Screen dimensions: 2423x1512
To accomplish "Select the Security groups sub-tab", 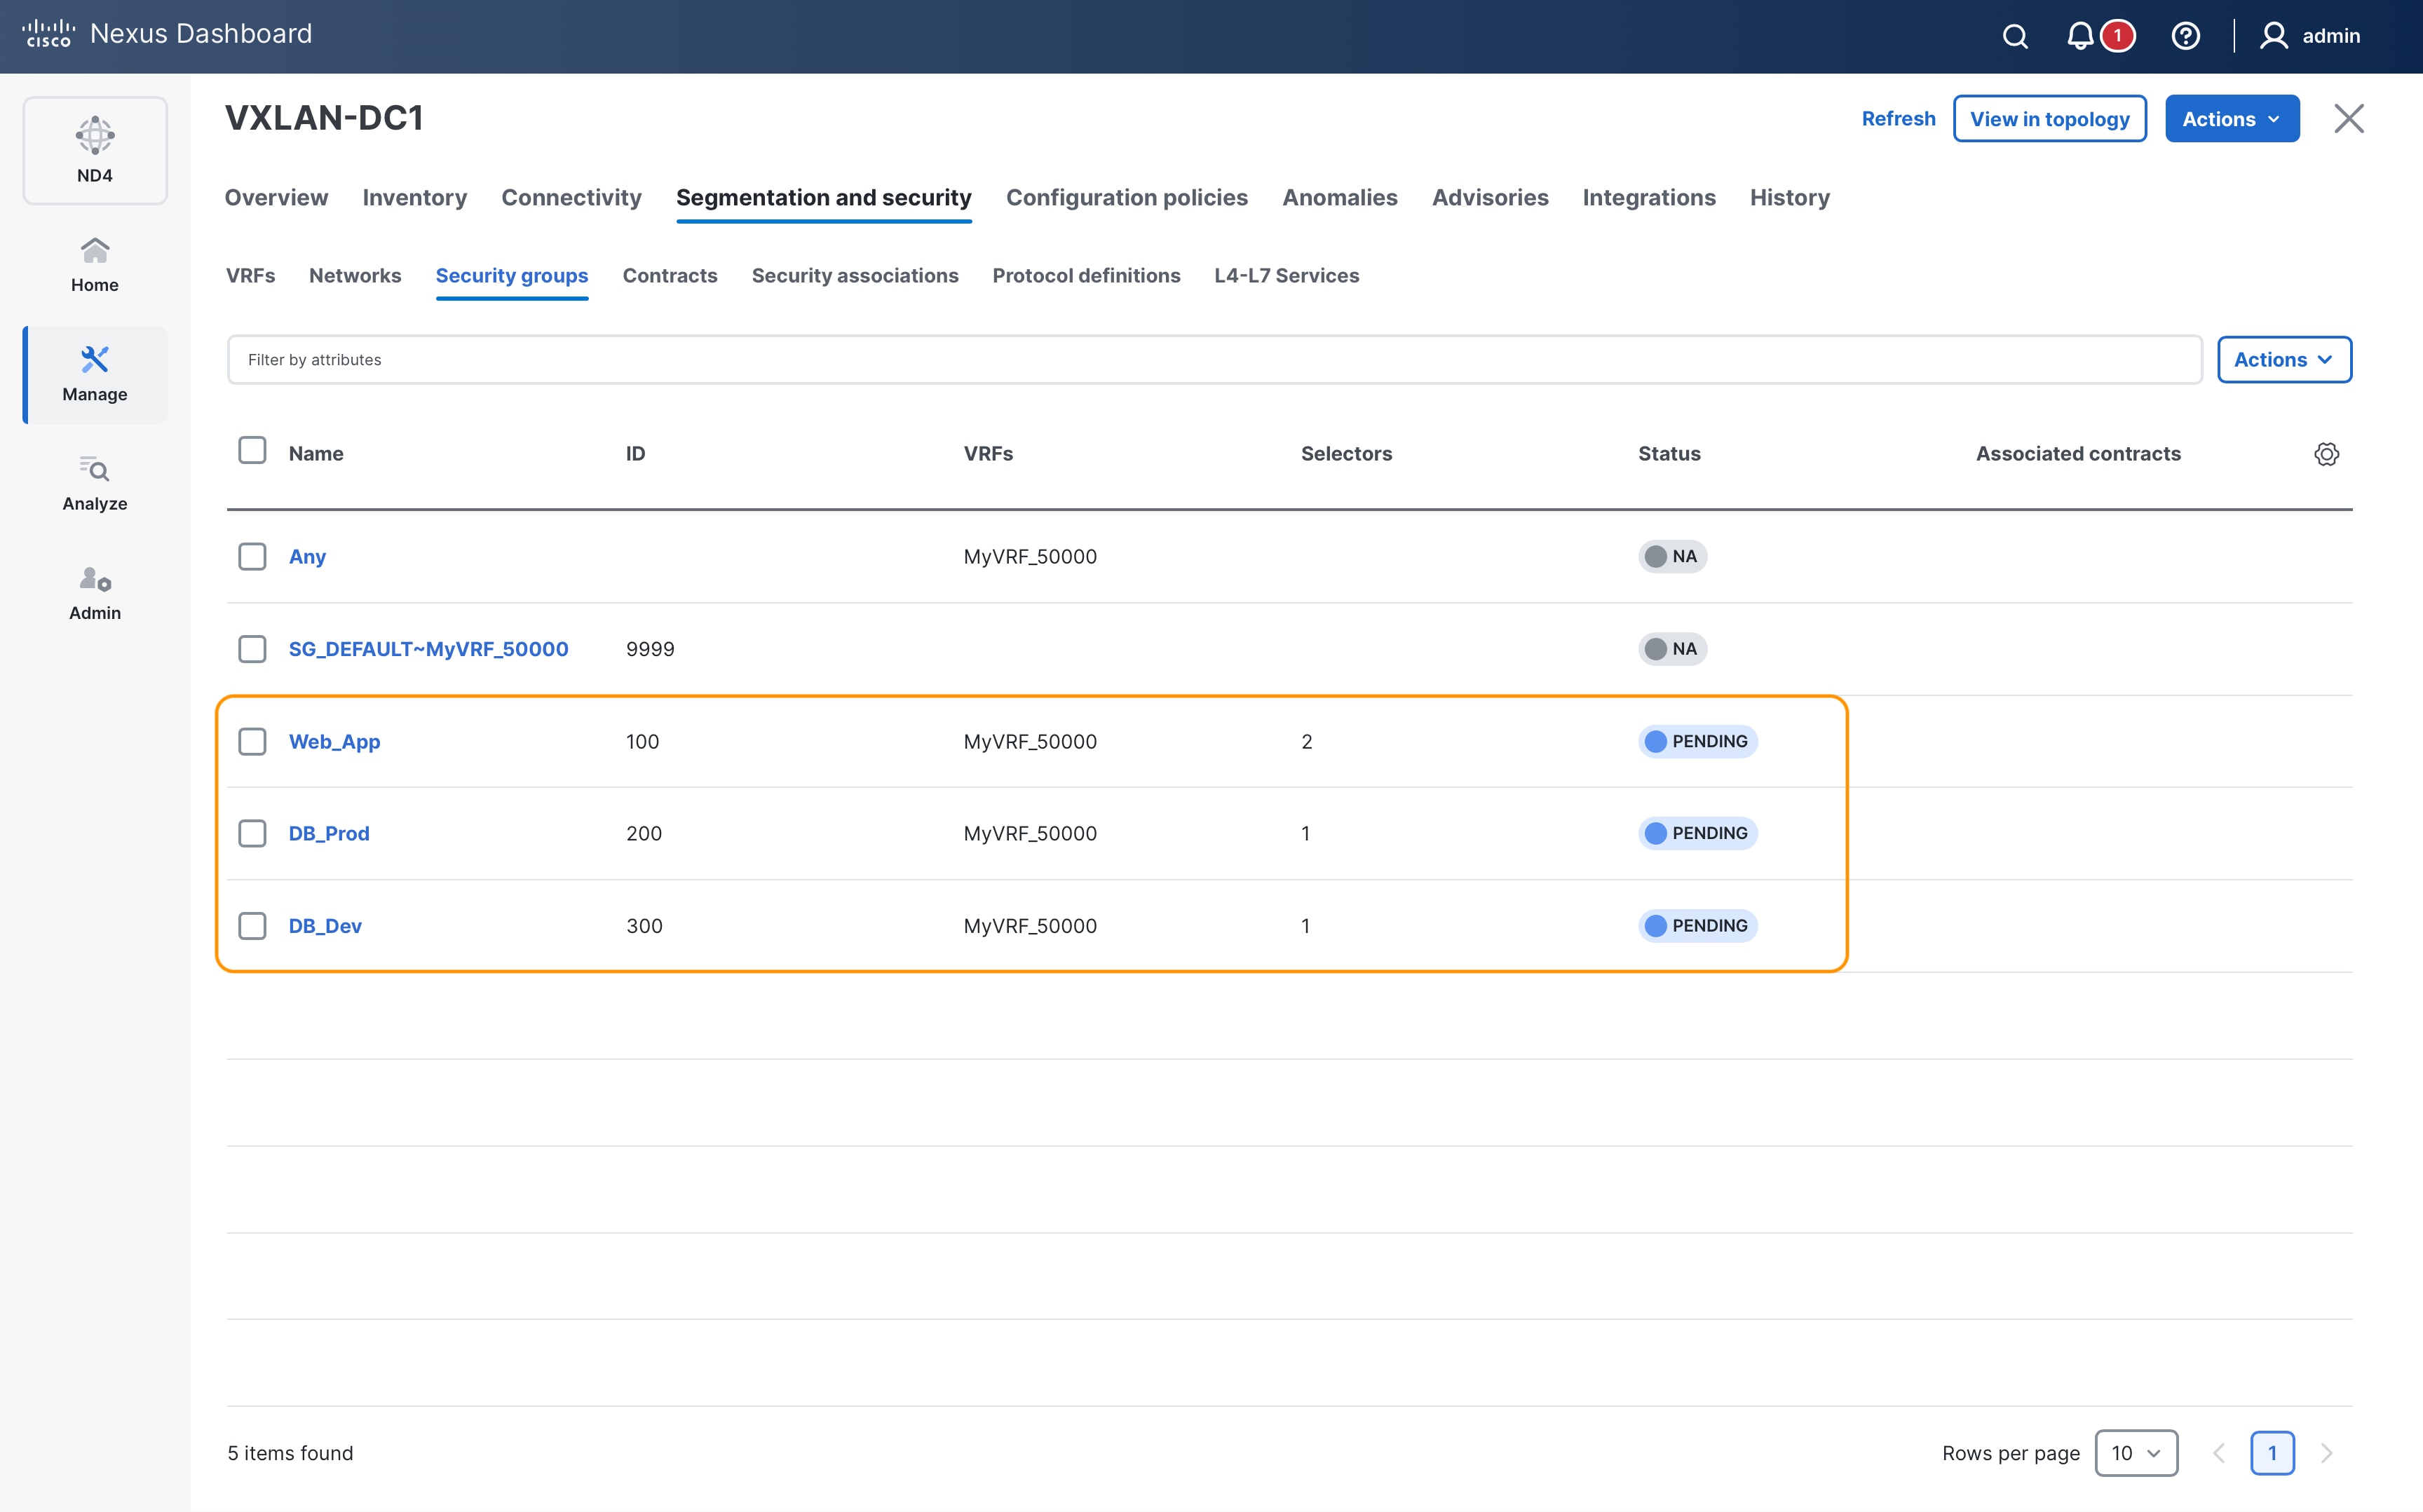I will pyautogui.click(x=511, y=275).
